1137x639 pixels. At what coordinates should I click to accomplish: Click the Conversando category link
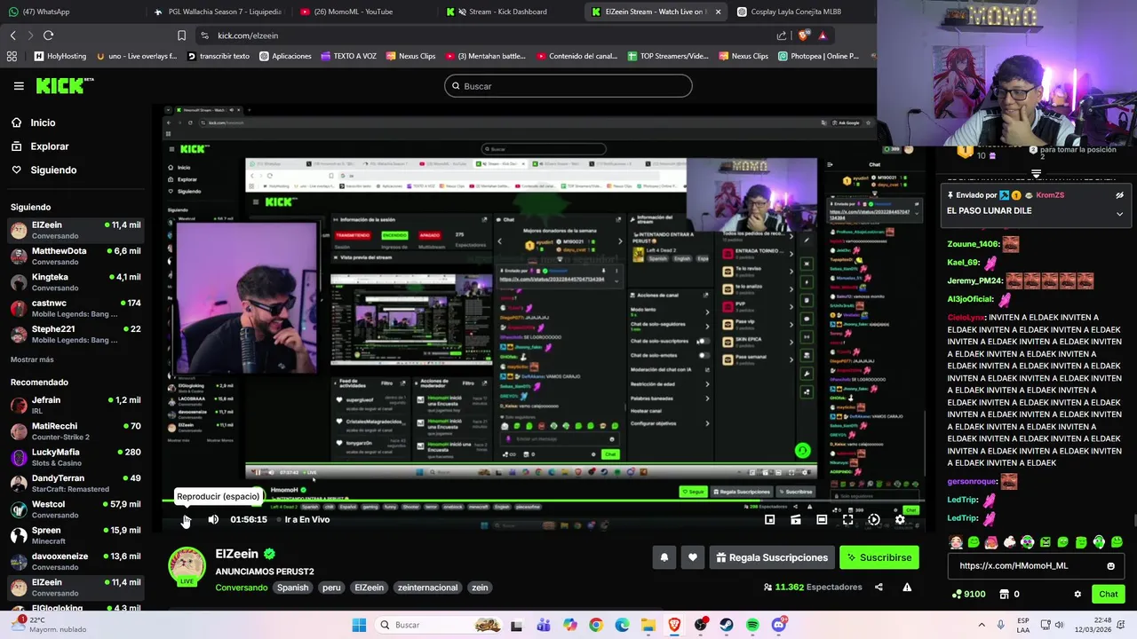241,588
